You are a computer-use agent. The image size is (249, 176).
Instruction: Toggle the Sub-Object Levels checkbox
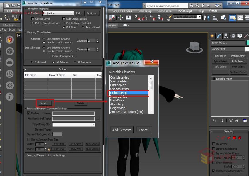[x=64, y=19]
